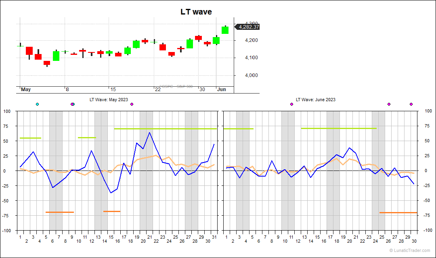Select the LT Wave: June 2023 panel title
The height and width of the screenshot is (258, 436).
315,99
